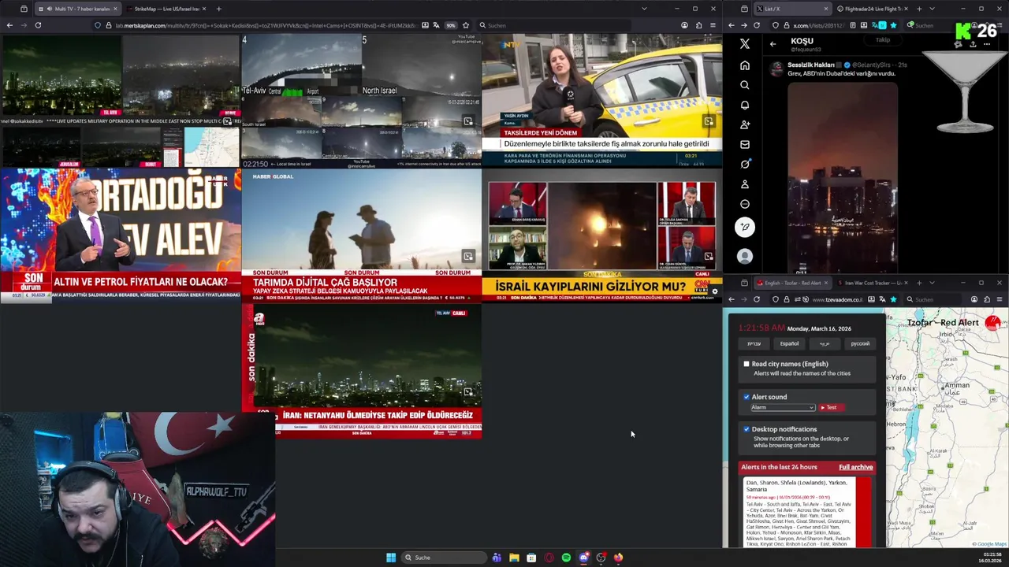Screen dimensions: 1009x567
Task: Click the compose post feather button
Action: (x=745, y=228)
